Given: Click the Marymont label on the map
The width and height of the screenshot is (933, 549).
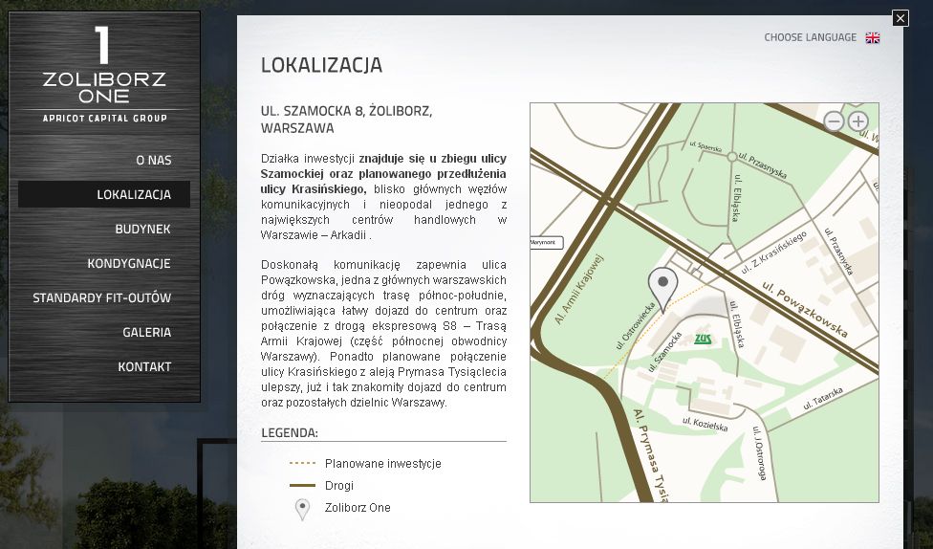Looking at the screenshot, I should click(x=547, y=243).
